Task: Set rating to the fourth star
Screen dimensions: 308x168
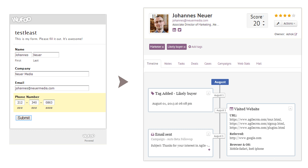Action: pos(289,16)
